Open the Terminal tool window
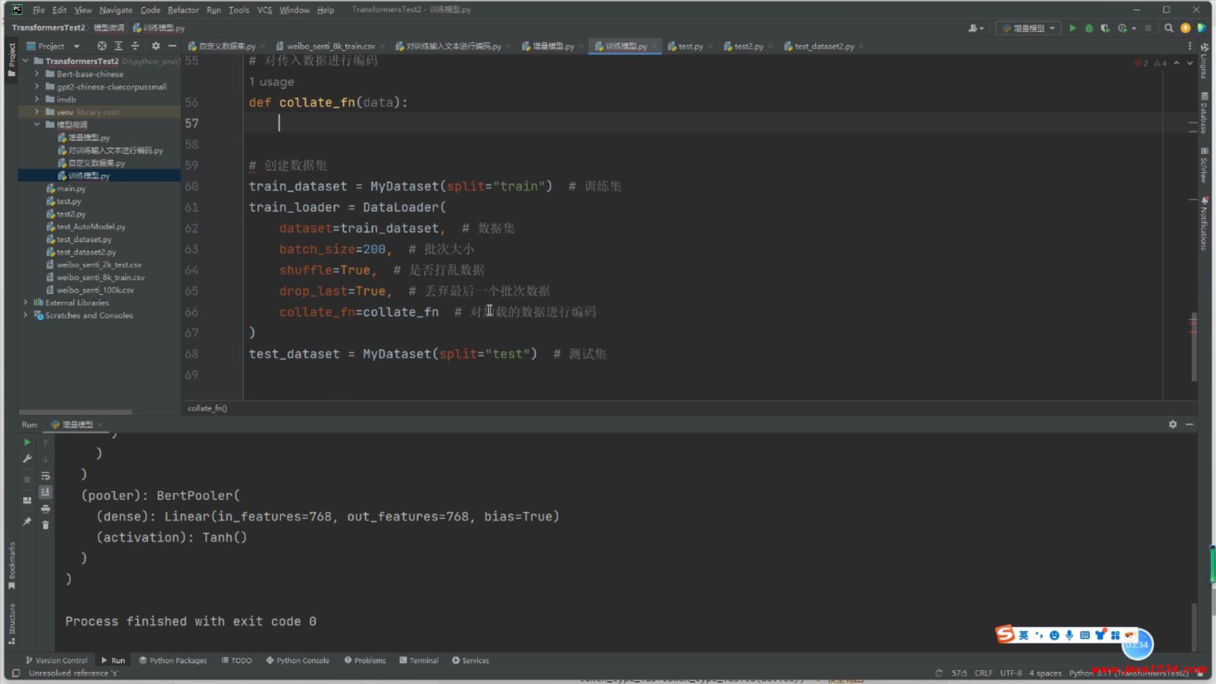The width and height of the screenshot is (1216, 684). tap(419, 660)
